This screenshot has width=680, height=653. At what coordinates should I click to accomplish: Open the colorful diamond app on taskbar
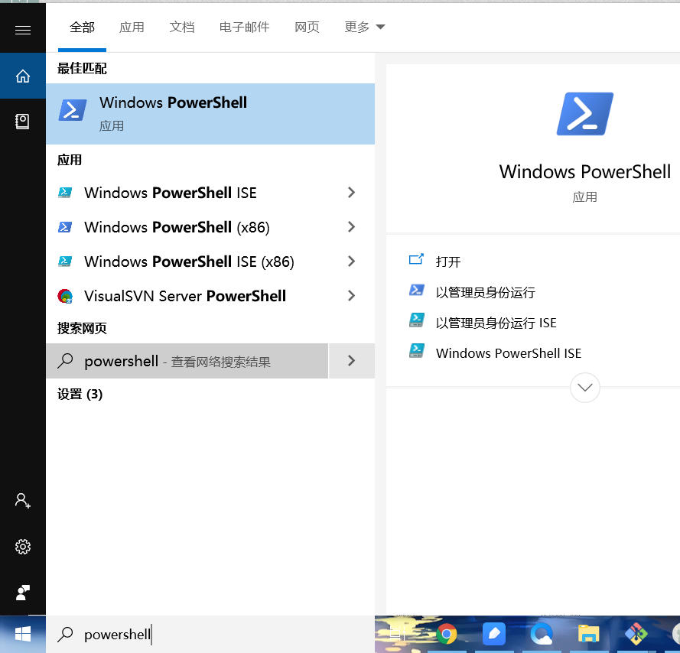pyautogui.click(x=636, y=635)
